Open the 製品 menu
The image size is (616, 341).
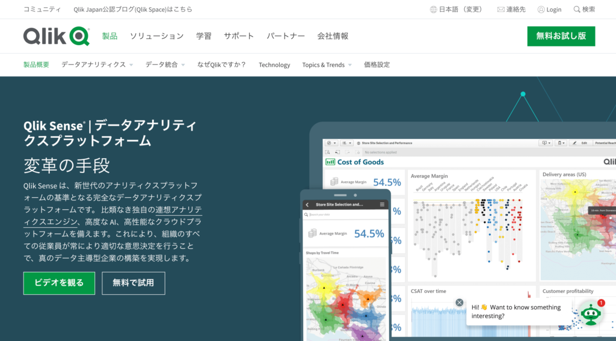pos(109,36)
